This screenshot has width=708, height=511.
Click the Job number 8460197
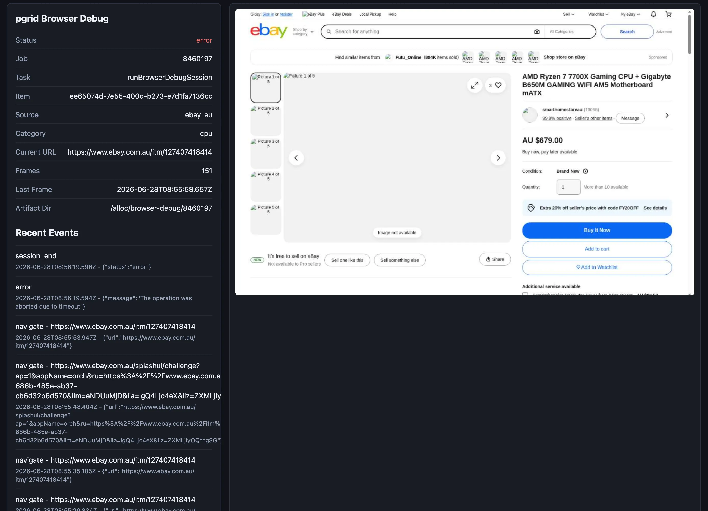(x=197, y=59)
